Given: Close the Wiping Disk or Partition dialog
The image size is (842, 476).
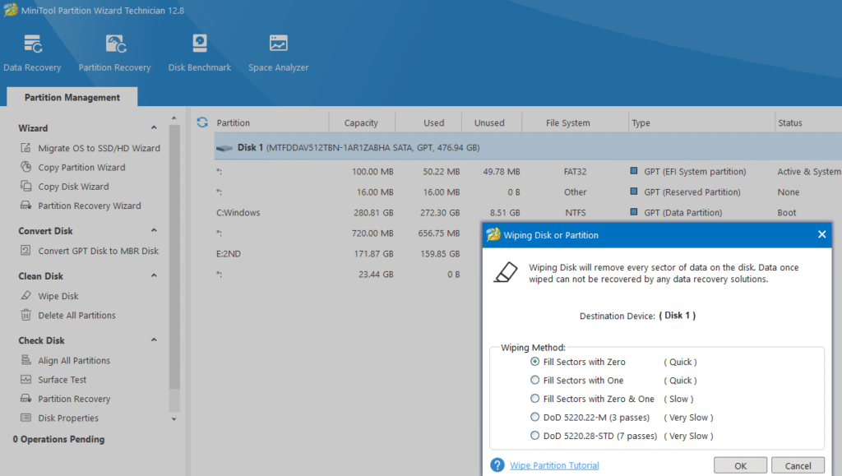Looking at the screenshot, I should pos(821,234).
